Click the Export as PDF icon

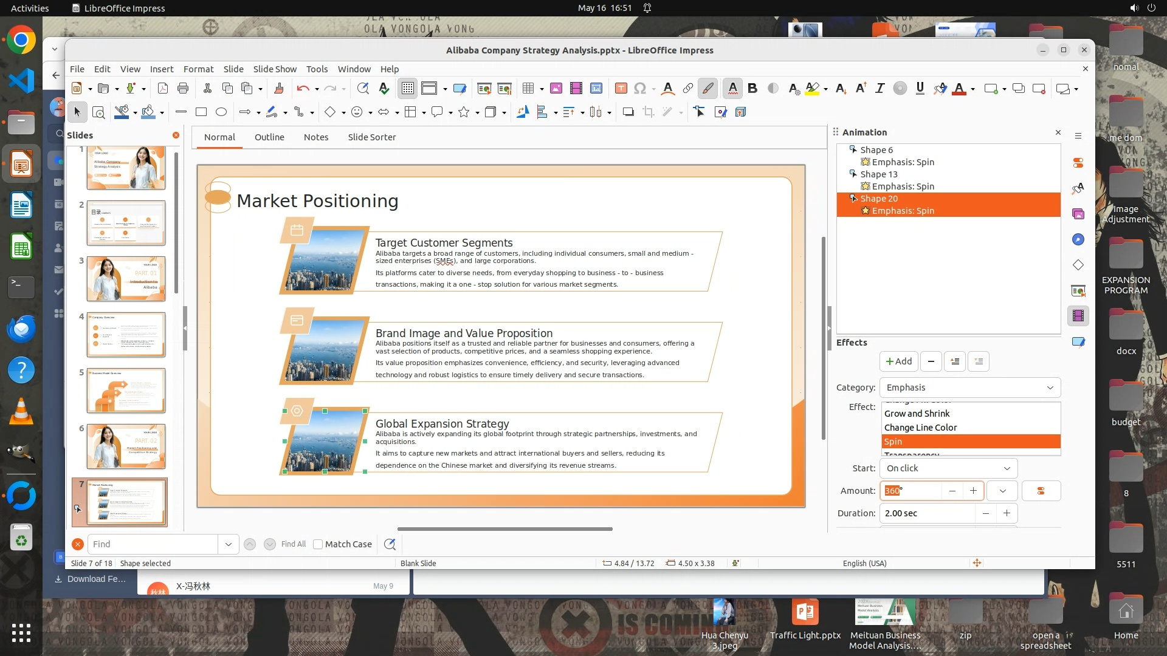click(x=163, y=89)
